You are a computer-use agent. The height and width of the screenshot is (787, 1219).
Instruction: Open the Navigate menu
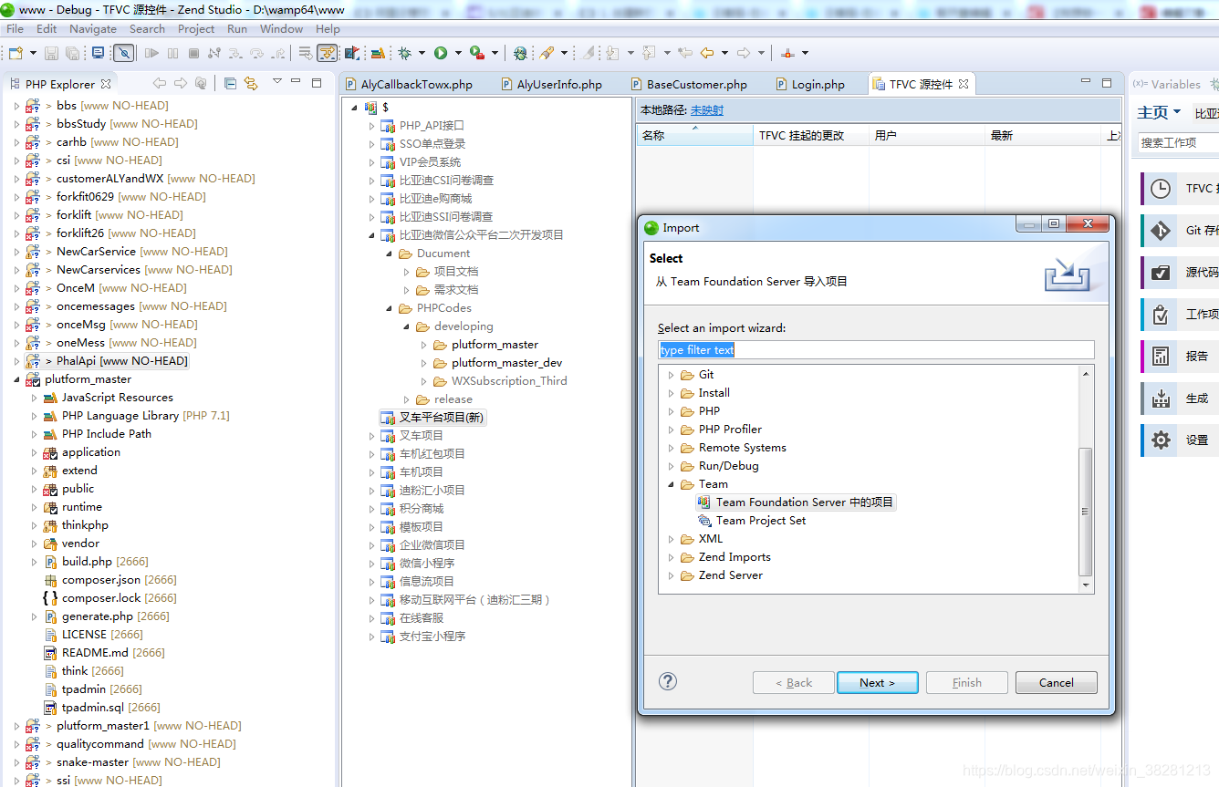coord(92,28)
